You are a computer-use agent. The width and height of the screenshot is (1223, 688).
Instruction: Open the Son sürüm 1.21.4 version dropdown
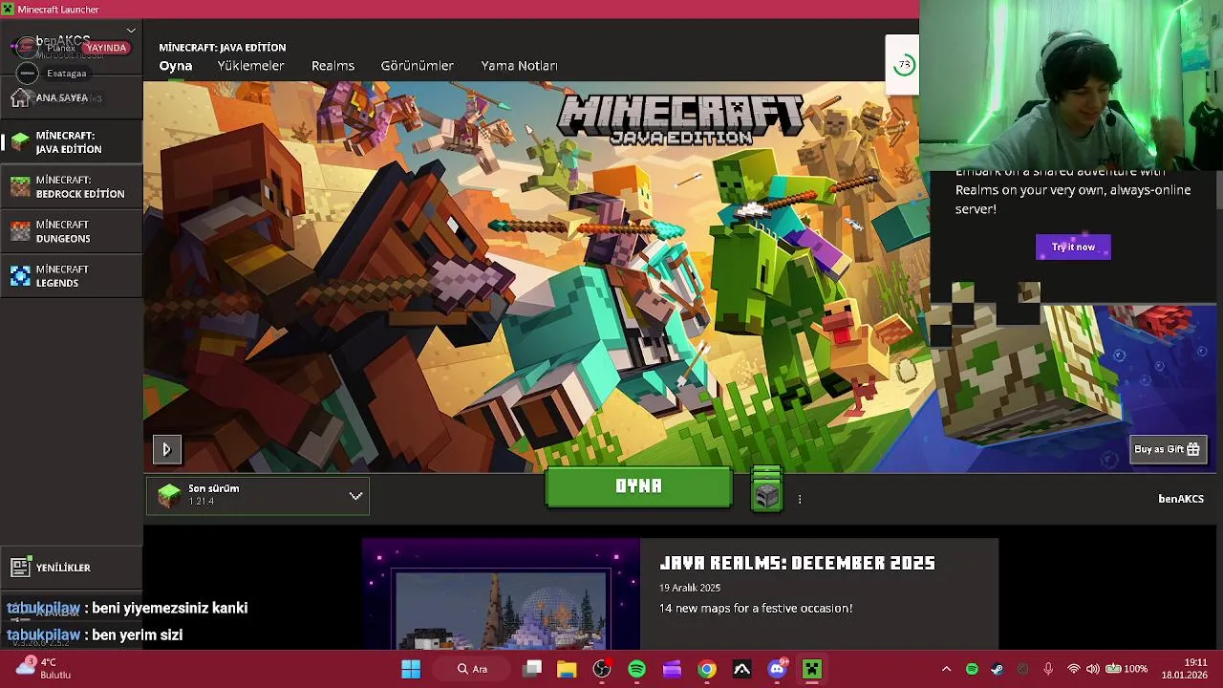pos(258,495)
